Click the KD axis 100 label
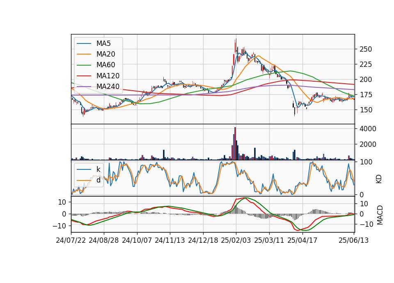The width and height of the screenshot is (394, 283). pos(366,162)
